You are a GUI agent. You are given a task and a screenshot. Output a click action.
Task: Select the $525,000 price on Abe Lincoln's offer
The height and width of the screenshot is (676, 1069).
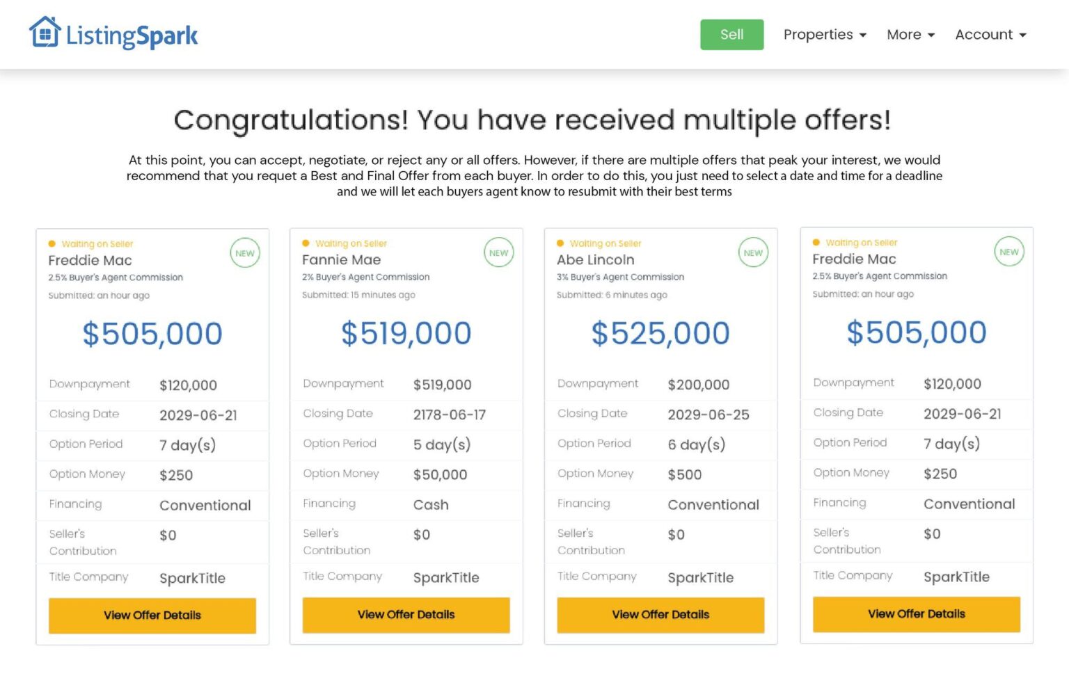click(x=659, y=333)
